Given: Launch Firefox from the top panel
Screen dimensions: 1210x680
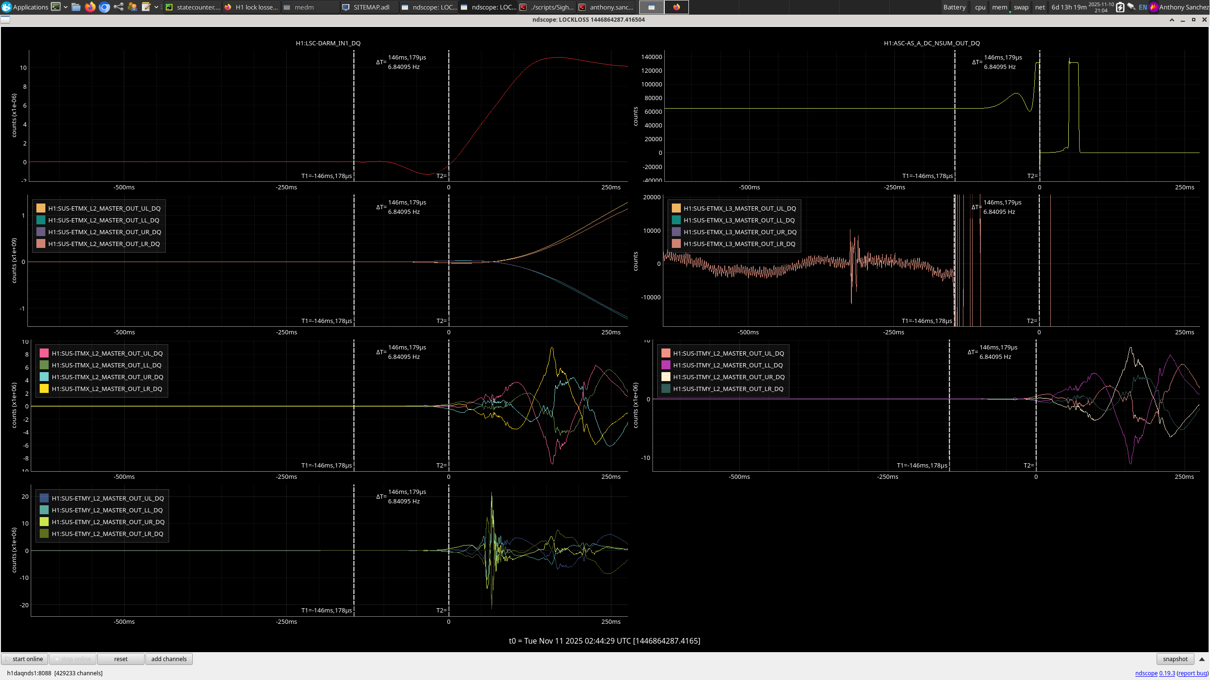Looking at the screenshot, I should tap(90, 7).
